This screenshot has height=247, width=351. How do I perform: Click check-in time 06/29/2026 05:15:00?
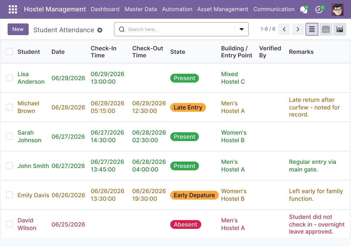click(107, 107)
